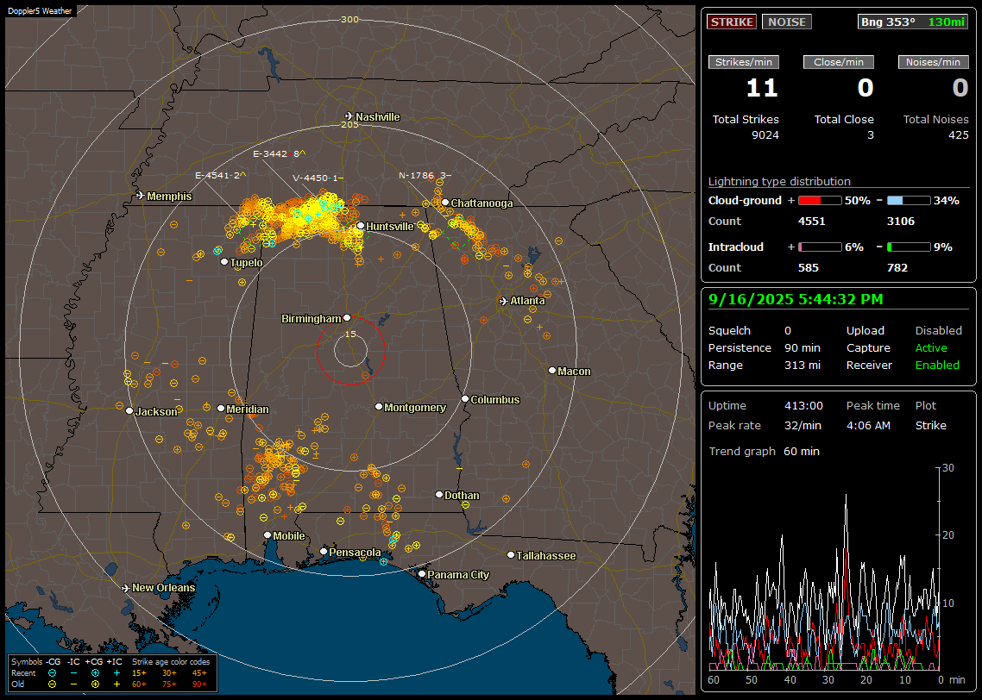This screenshot has width=982, height=700.
Task: Select storm cell label V-4450-1
Action: pos(318,178)
